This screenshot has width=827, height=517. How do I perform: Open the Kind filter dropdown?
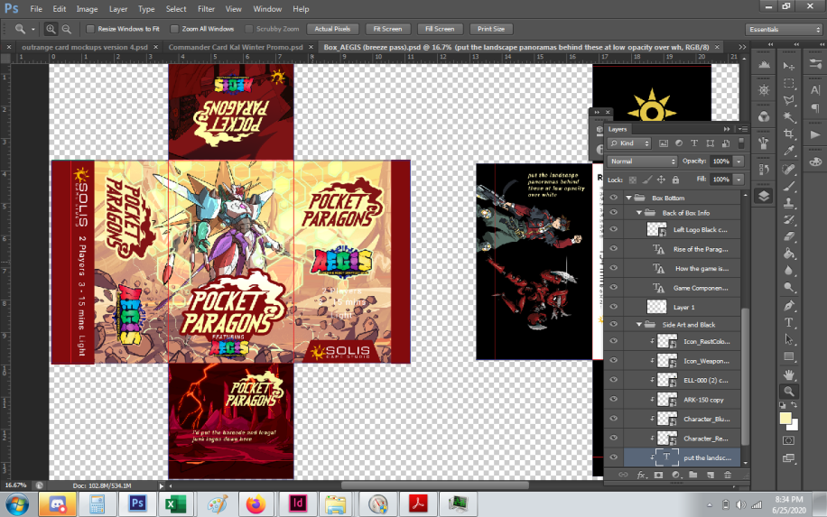[630, 143]
